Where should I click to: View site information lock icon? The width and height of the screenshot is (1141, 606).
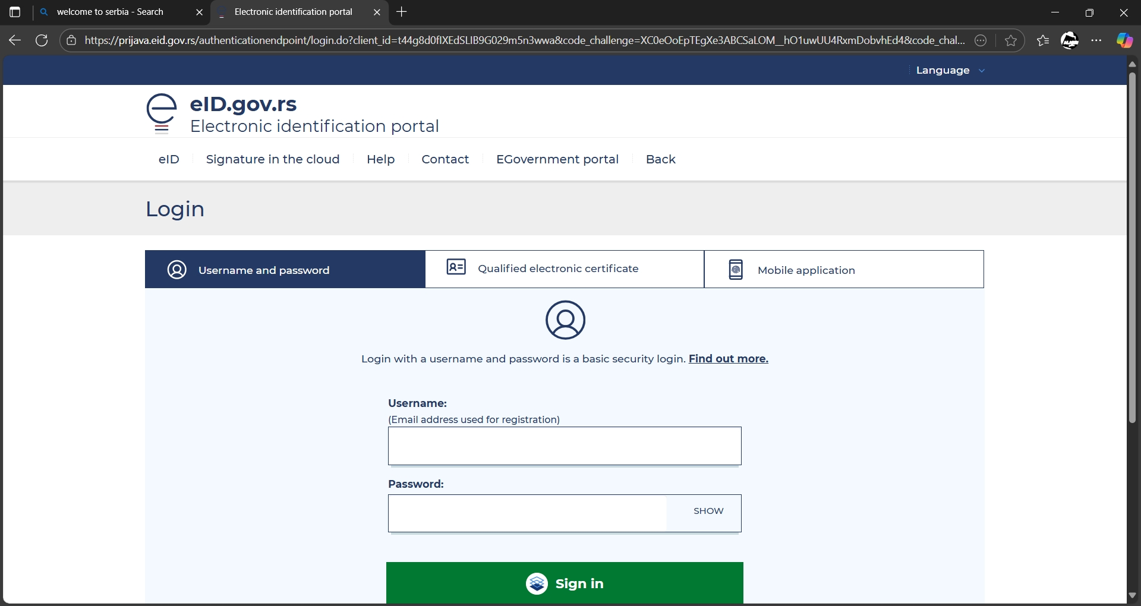coord(71,40)
